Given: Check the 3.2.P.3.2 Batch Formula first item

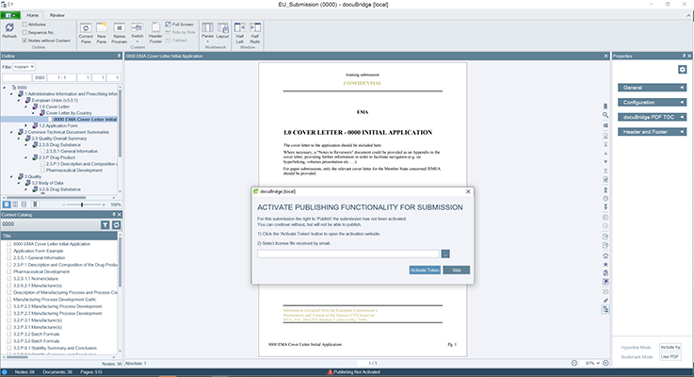Looking at the screenshot, I should pyautogui.click(x=8, y=334).
